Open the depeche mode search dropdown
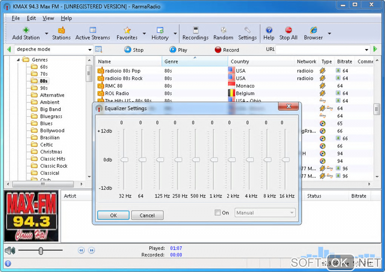This screenshot has height=272, width=385. [90, 50]
